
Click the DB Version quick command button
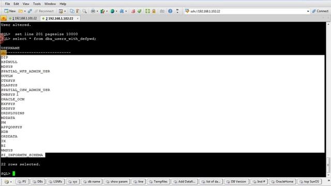(236, 181)
